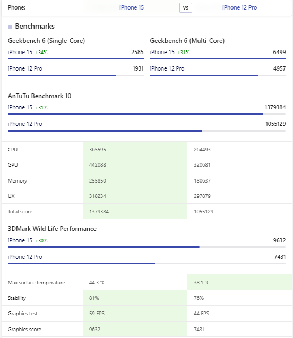Open iPhone 15 link under Multi-Core
Viewport: 293px width, 338px height.
[x=162, y=52]
